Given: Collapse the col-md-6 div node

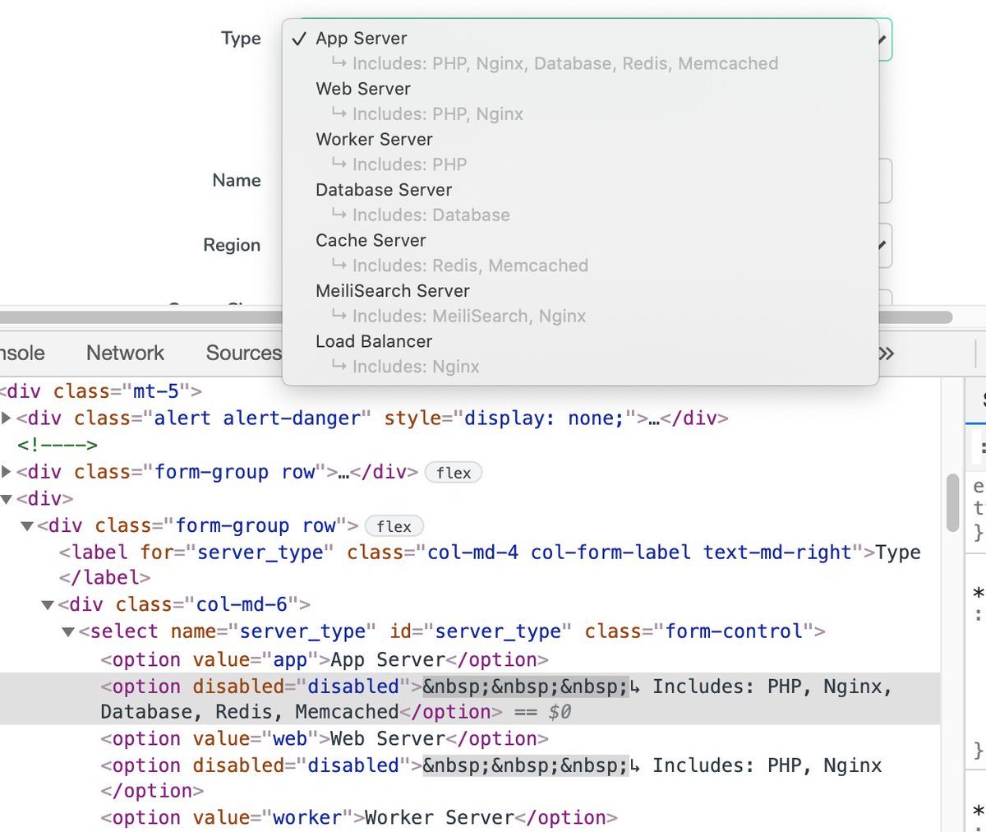Looking at the screenshot, I should pos(48,605).
